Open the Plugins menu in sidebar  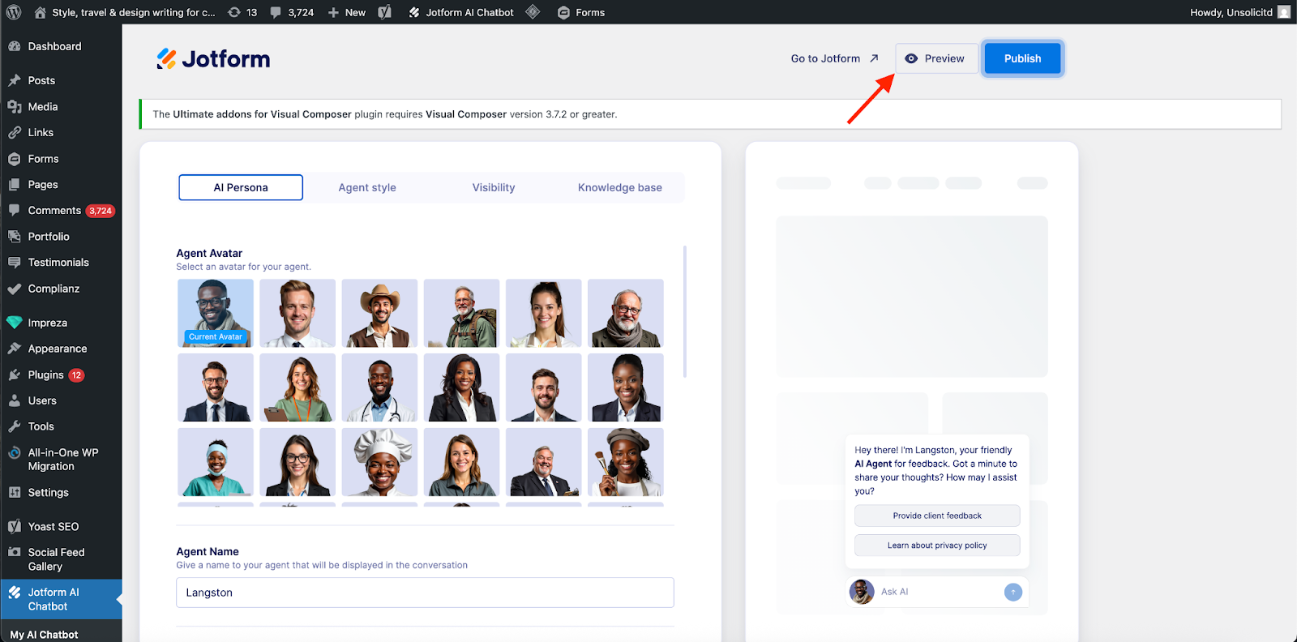(x=46, y=374)
